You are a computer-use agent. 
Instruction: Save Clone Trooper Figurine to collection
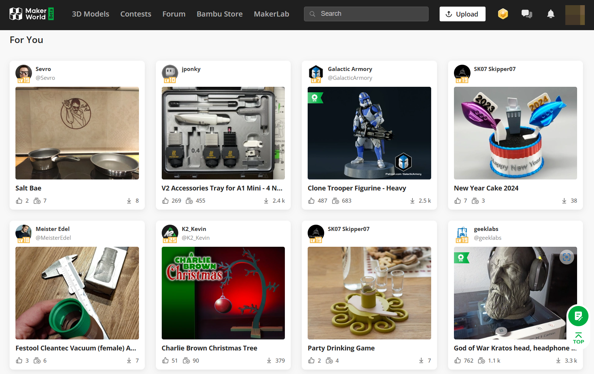click(336, 201)
